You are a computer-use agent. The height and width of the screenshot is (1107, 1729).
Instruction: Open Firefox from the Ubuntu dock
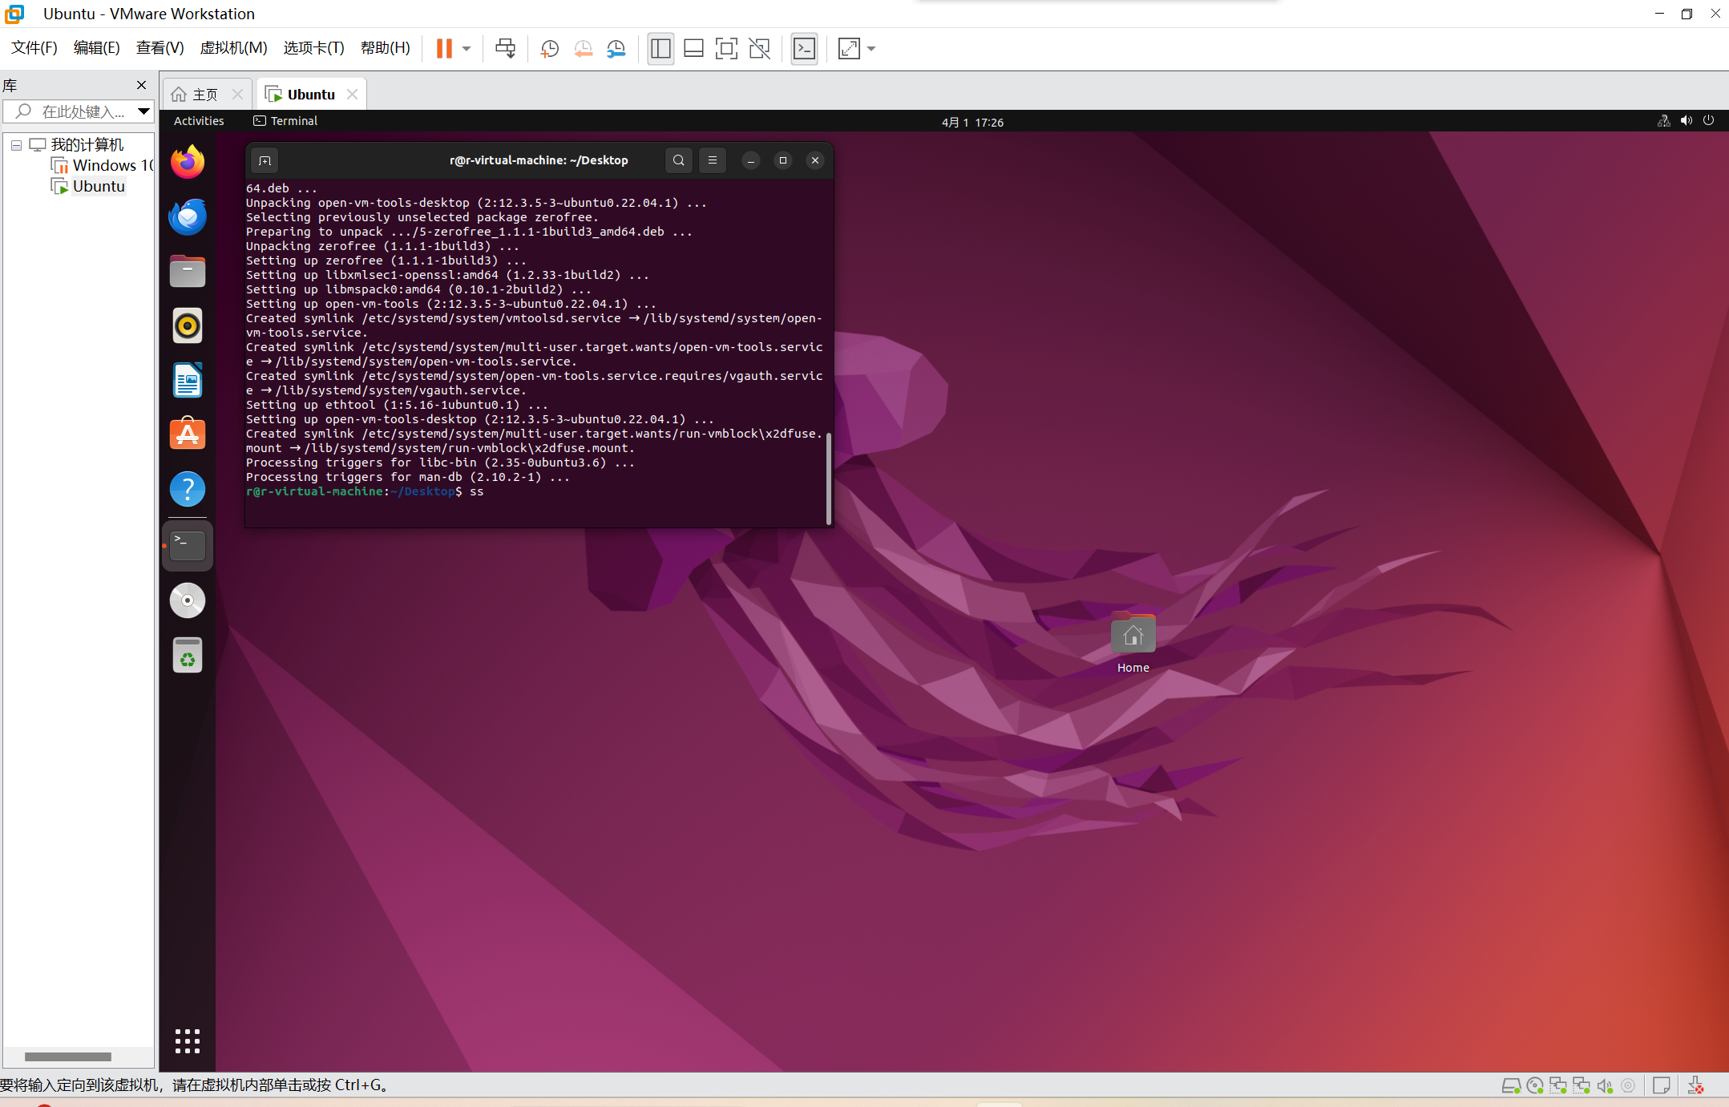[187, 161]
